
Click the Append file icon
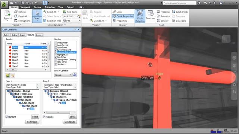[7, 13]
